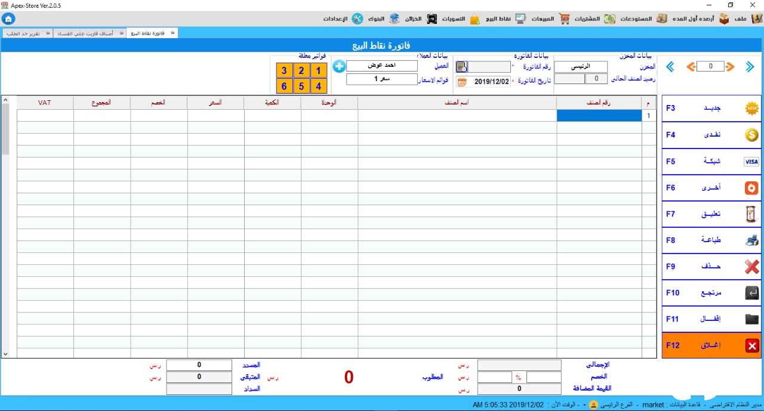Print invoice with طباعة F8
This screenshot has width=764, height=411.
pos(711,240)
